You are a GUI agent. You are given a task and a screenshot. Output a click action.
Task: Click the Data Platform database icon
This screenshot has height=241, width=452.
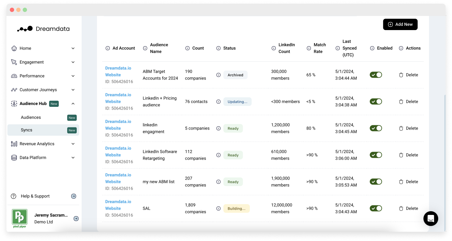tap(14, 157)
